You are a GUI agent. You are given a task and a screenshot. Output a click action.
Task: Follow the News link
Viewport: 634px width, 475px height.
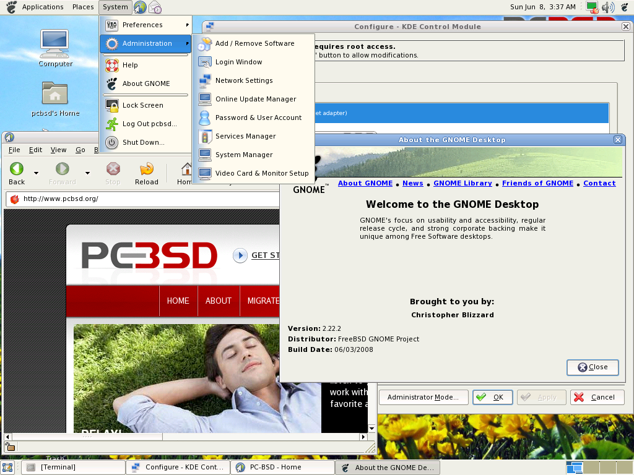click(x=413, y=183)
